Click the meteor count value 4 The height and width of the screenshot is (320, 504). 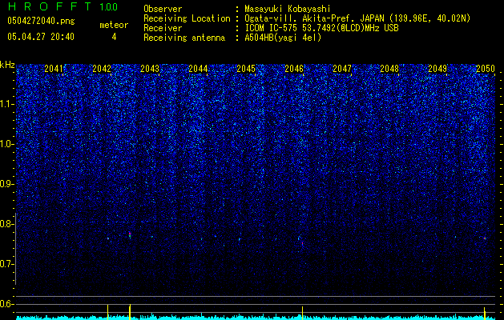114,37
